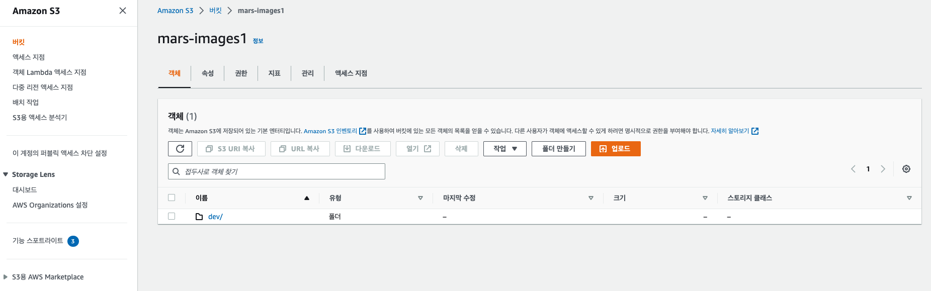This screenshot has width=931, height=291.
Task: Open Amazon S3 인벤토리 link
Action: [x=330, y=131]
